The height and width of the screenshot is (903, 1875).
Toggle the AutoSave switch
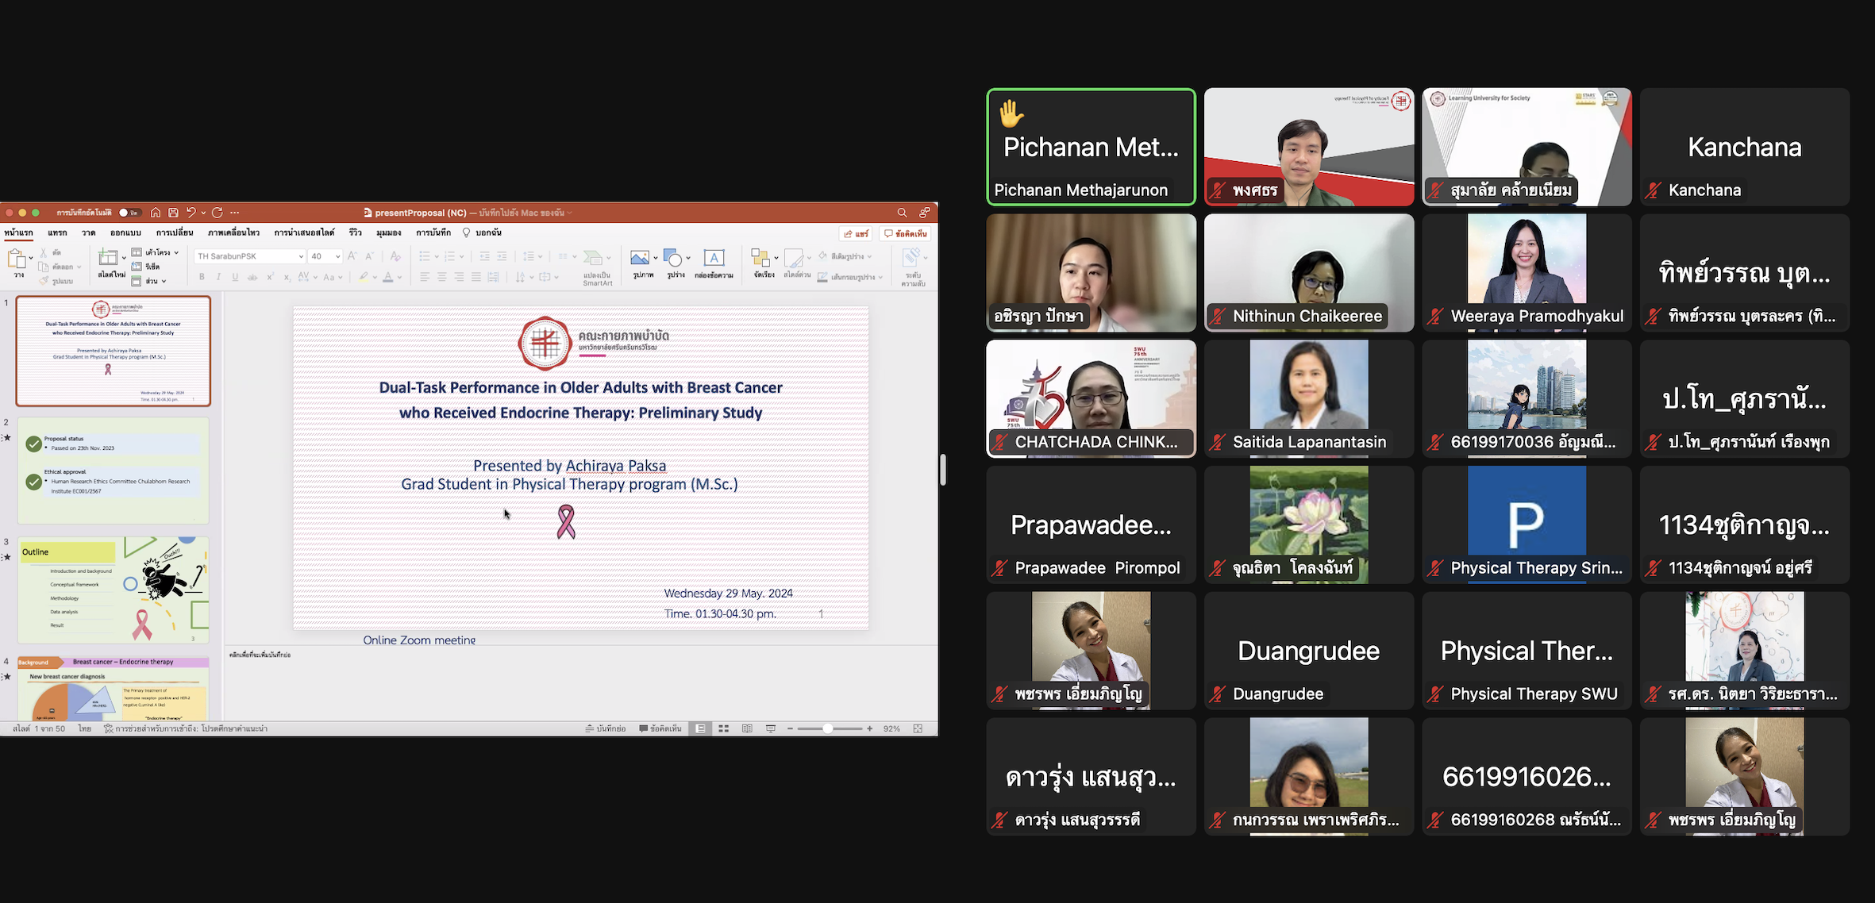tap(129, 213)
